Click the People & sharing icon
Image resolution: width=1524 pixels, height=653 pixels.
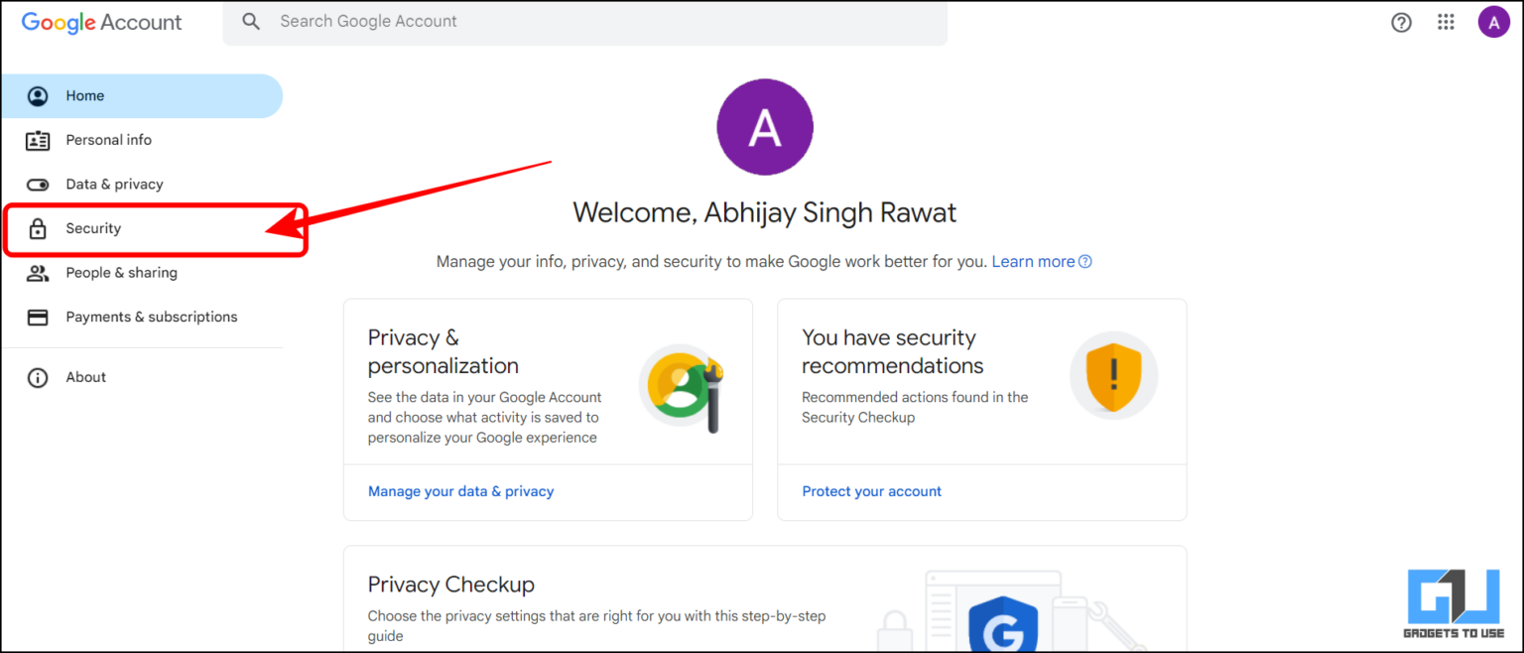click(x=38, y=273)
